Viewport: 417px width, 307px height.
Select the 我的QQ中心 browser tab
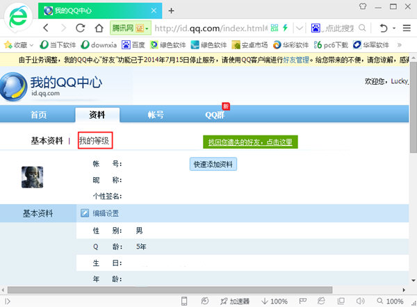point(100,10)
